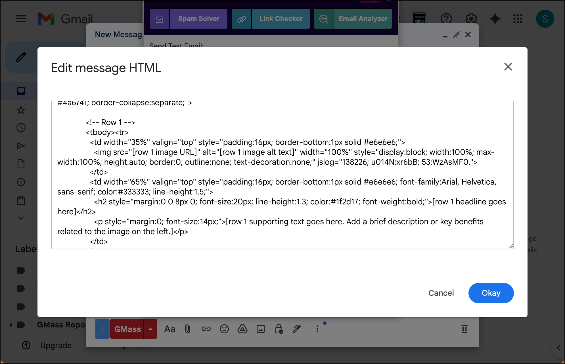Open the emoji picker icon

(x=224, y=329)
